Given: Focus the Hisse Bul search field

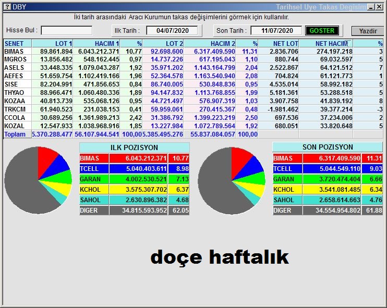Looking at the screenshot, I should pyautogui.click(x=67, y=31).
